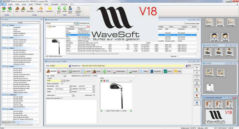Click the Code barre input field
This screenshot has width=239, height=129.
(x=64, y=95)
